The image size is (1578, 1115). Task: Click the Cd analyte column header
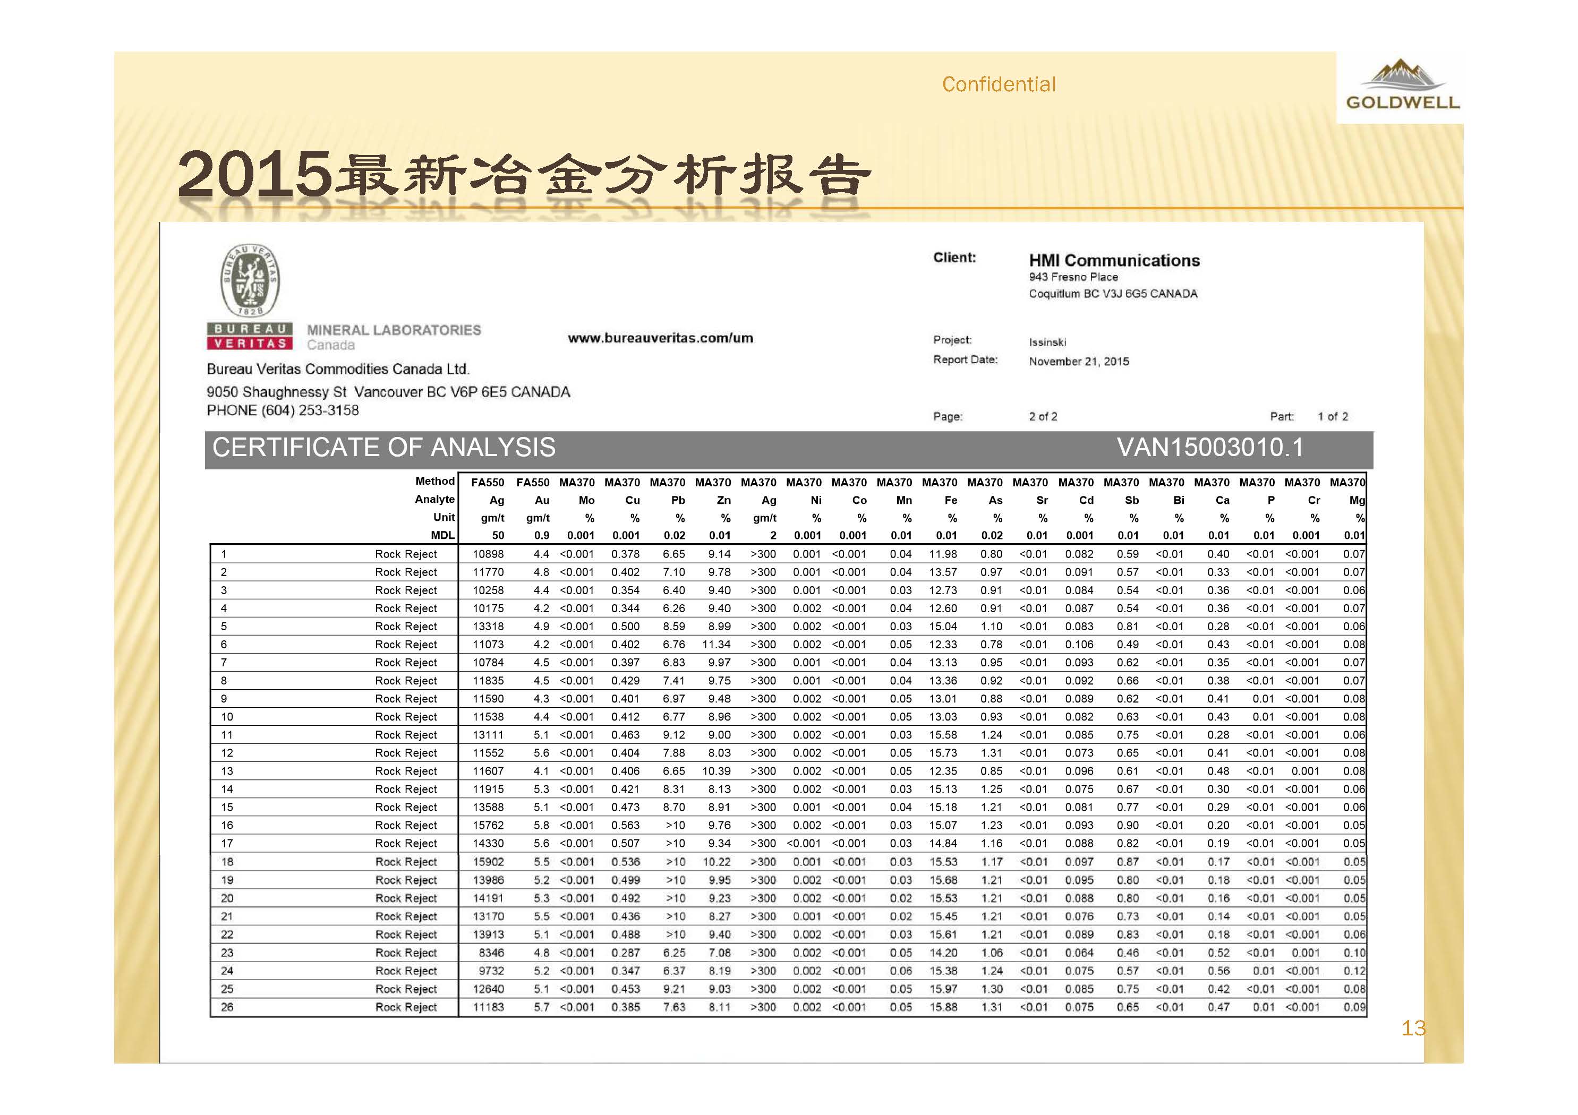(1086, 501)
